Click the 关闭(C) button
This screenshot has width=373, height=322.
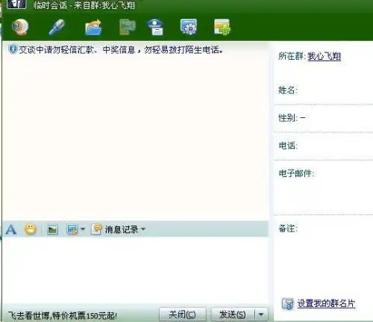(x=182, y=315)
